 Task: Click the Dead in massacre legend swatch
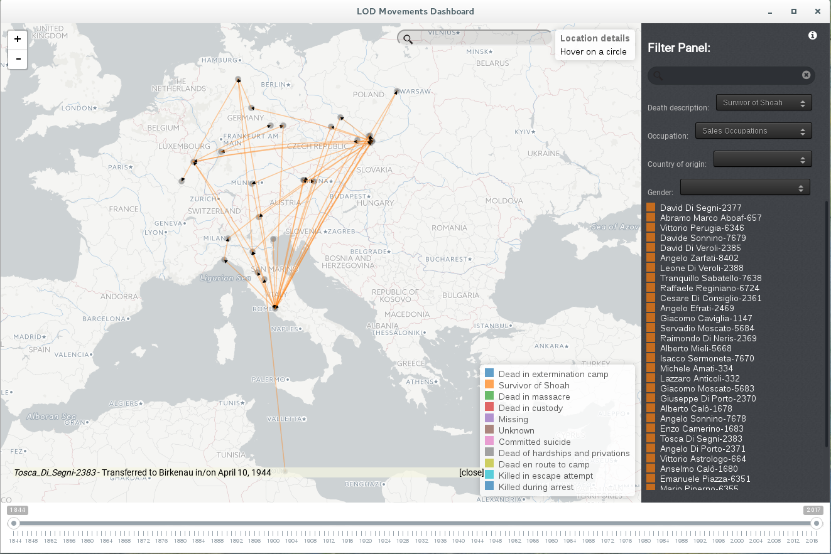(x=489, y=397)
